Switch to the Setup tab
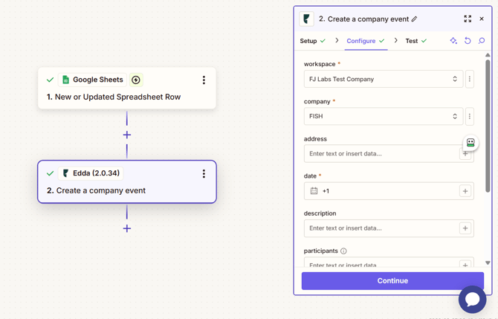Image resolution: width=498 pixels, height=319 pixels. pyautogui.click(x=308, y=41)
